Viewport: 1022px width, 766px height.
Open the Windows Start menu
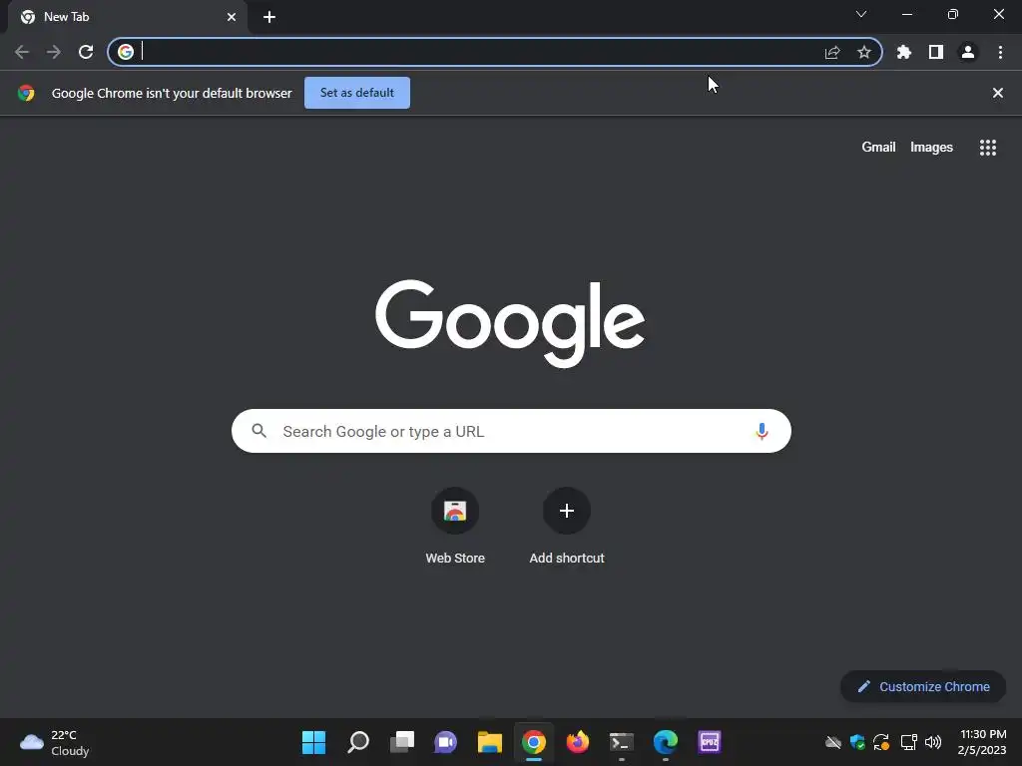point(313,742)
